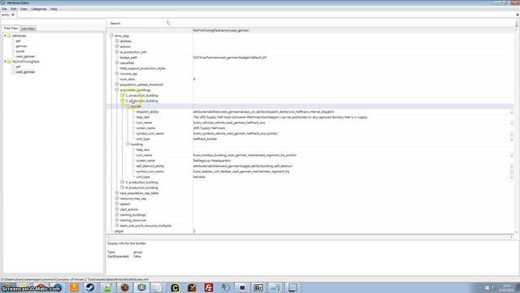Expand the 3. production_building node
The width and height of the screenshot is (520, 293).
[x=123, y=182]
